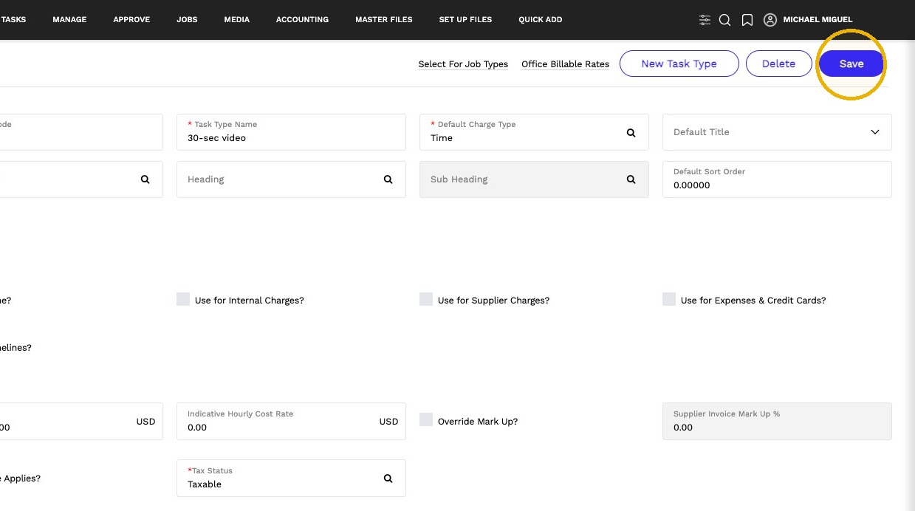Open the Approve menu
This screenshot has height=511, width=915.
[131, 20]
